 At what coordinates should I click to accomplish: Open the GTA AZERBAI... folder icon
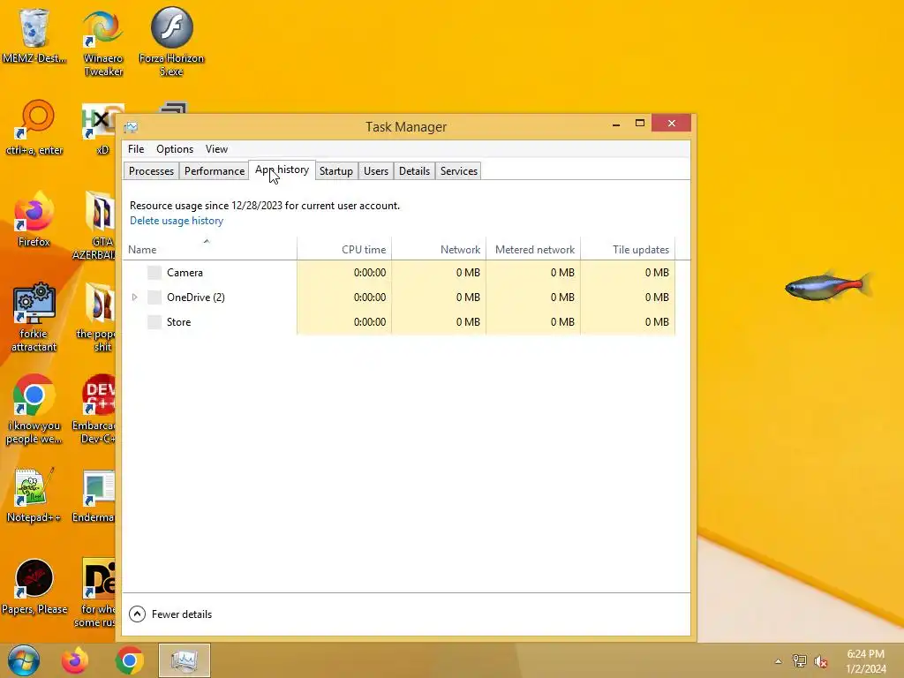point(95,225)
